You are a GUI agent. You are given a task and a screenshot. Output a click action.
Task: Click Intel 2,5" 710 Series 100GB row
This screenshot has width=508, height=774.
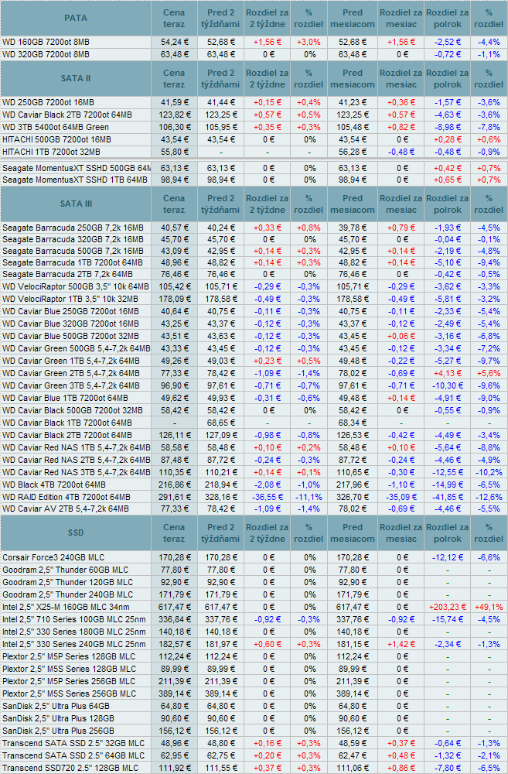[254, 619]
